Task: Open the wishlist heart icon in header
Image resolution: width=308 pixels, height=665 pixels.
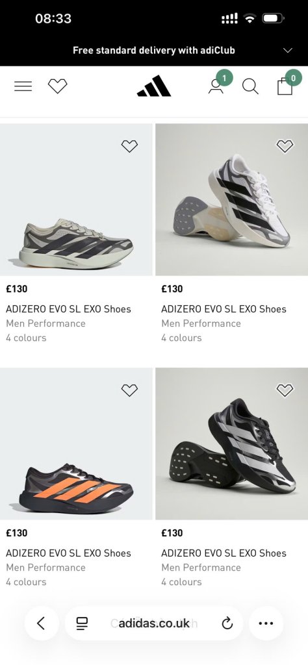Action: click(58, 86)
